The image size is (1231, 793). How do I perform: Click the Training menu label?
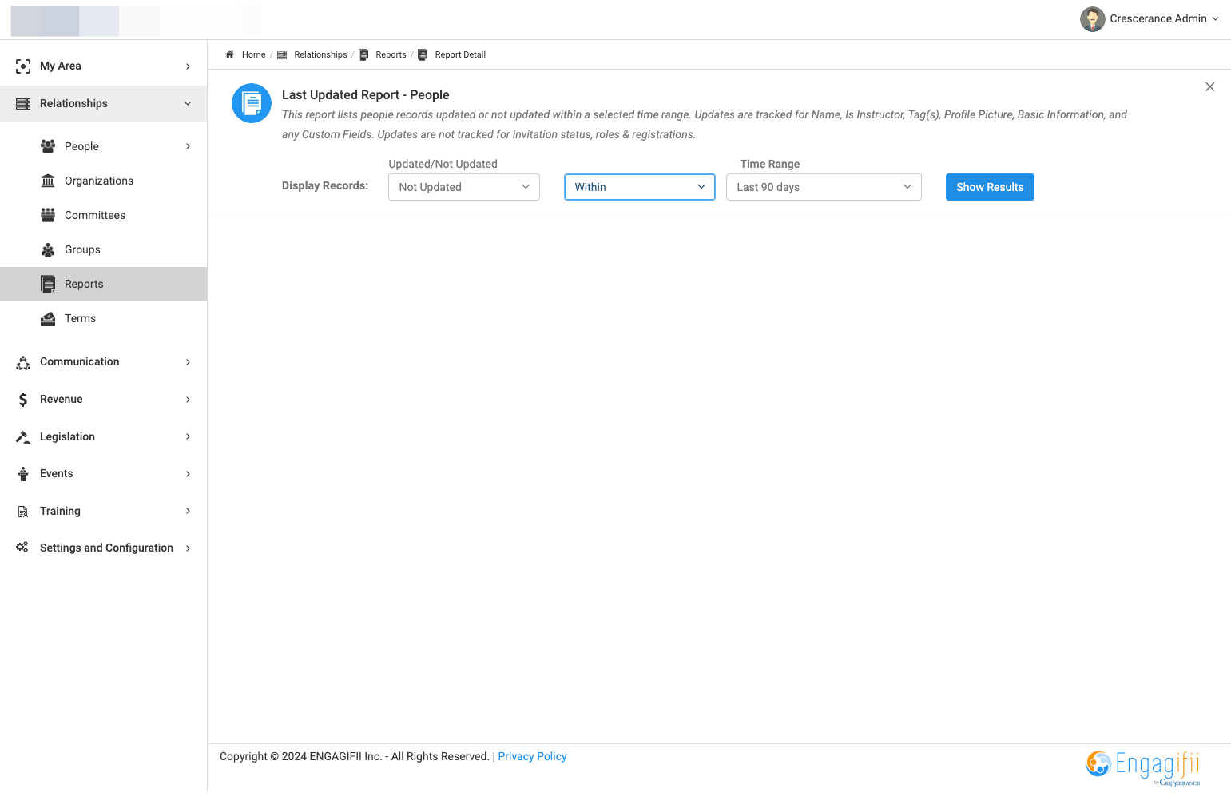(x=60, y=511)
